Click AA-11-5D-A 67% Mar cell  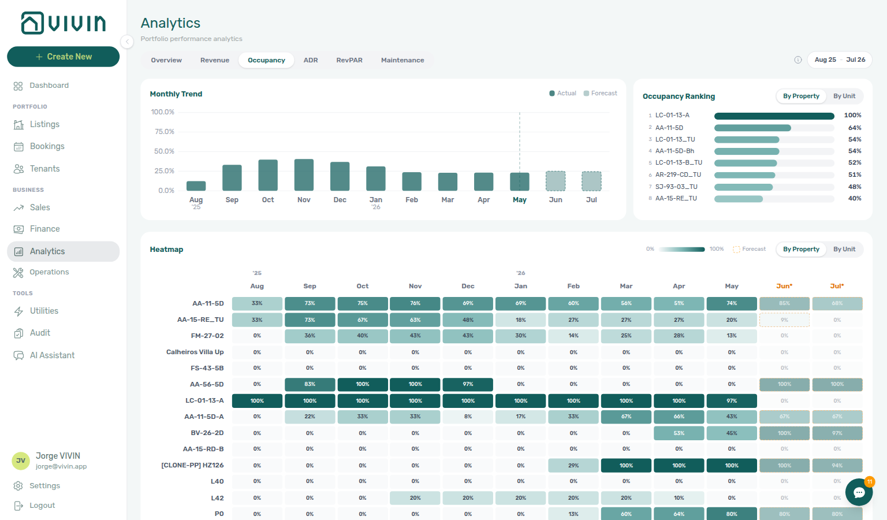tap(626, 417)
